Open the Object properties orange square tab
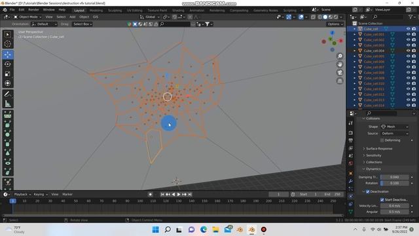Viewport: 419px width, 236px height. coord(351,173)
